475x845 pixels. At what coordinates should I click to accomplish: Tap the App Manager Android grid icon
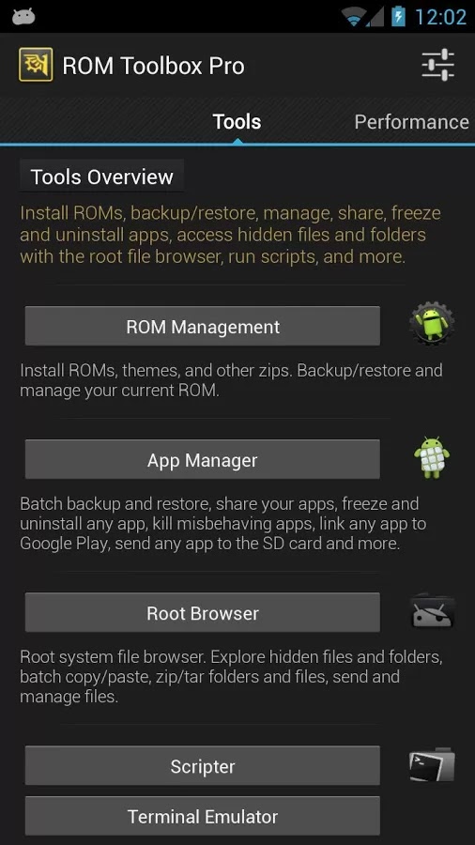(x=432, y=457)
